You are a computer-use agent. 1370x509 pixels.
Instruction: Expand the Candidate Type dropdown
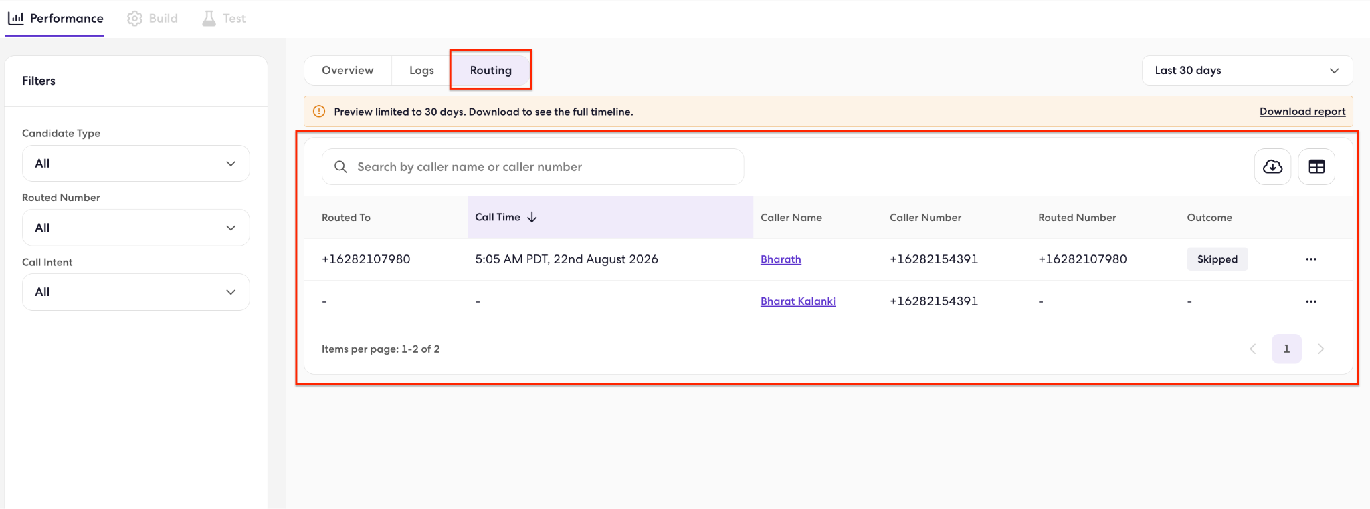pyautogui.click(x=136, y=164)
